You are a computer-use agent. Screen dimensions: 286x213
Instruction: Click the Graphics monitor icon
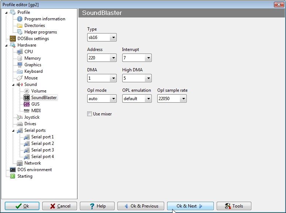click(20, 65)
